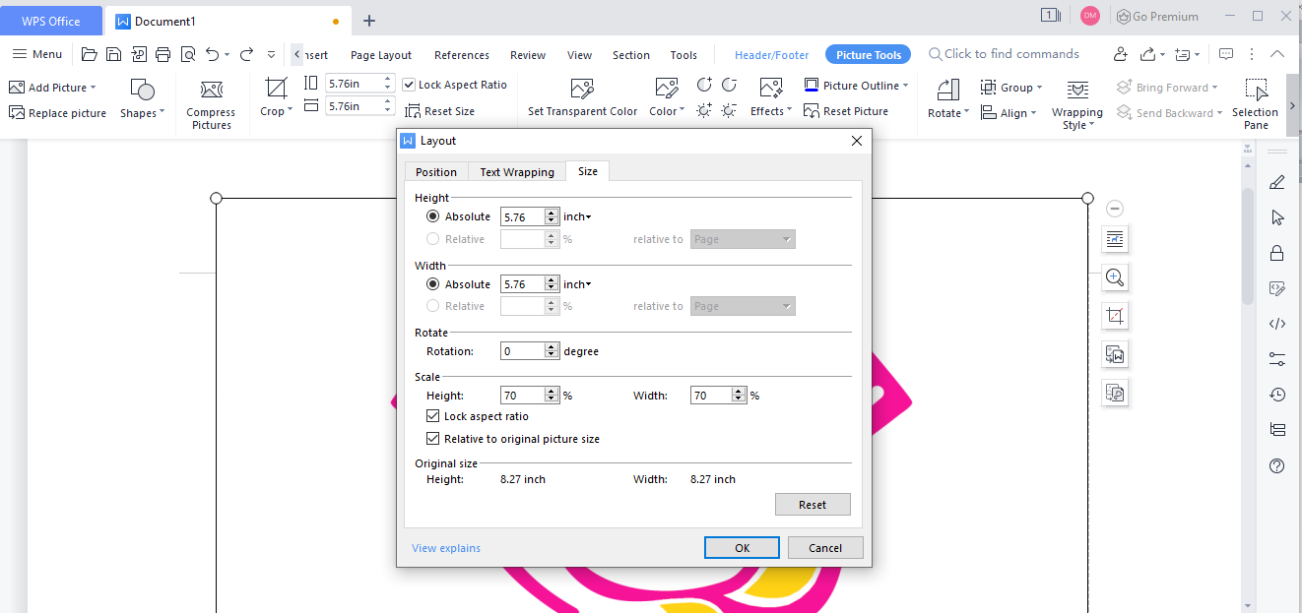Viewport: 1302px width, 613px height.
Task: Click the Rotation degree input field
Action: (522, 351)
